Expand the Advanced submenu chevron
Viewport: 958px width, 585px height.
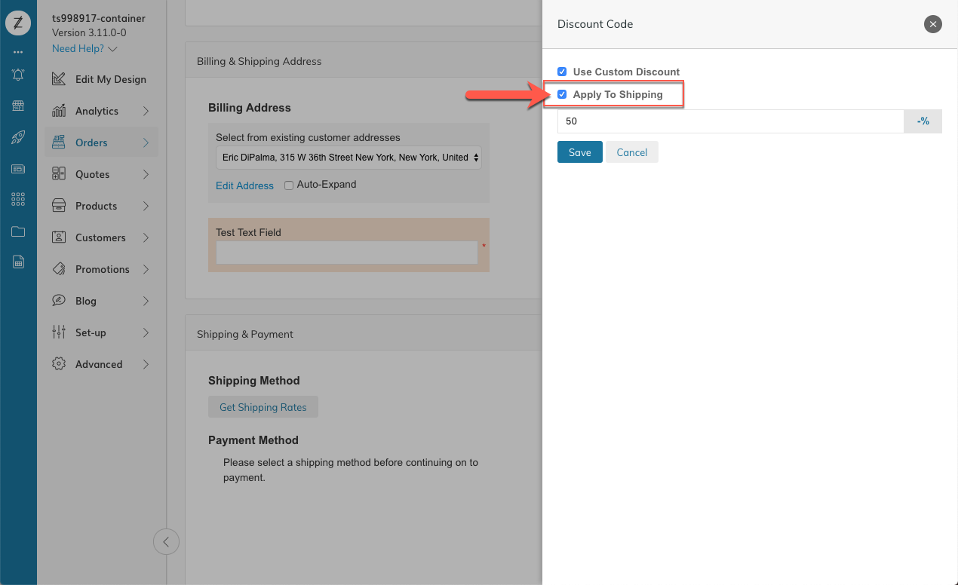click(x=146, y=364)
